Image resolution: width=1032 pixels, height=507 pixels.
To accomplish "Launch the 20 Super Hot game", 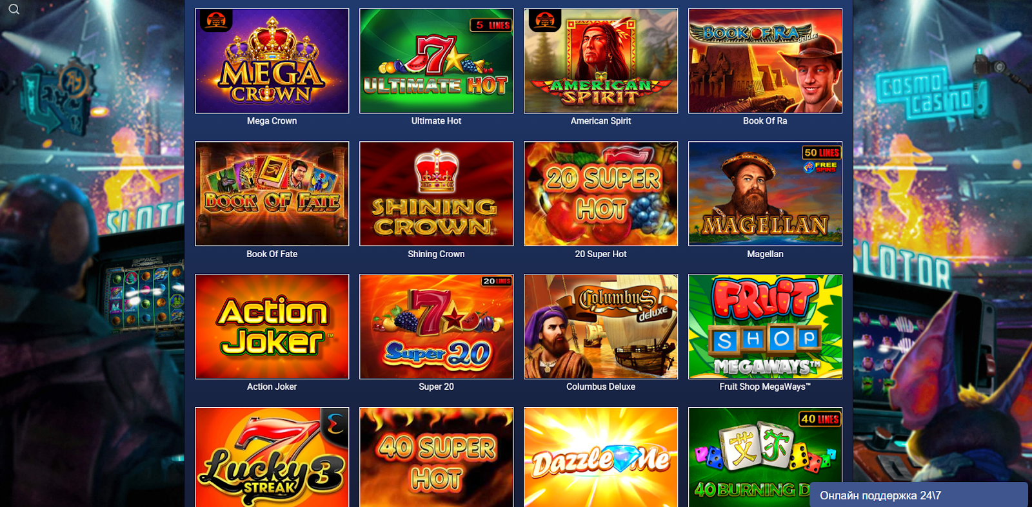I will pyautogui.click(x=600, y=193).
